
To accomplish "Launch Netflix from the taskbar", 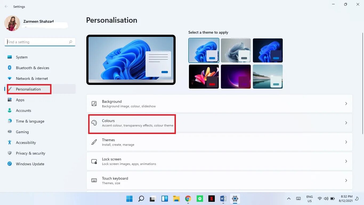I will [x=212, y=199].
